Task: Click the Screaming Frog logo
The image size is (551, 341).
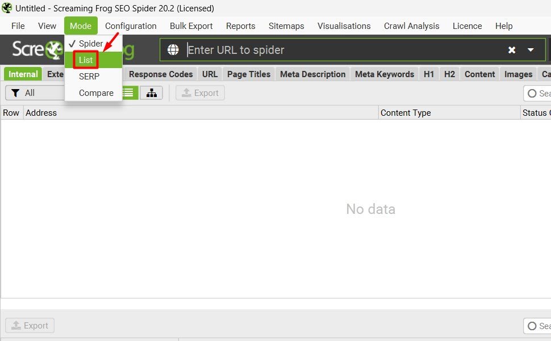Action: (x=38, y=49)
